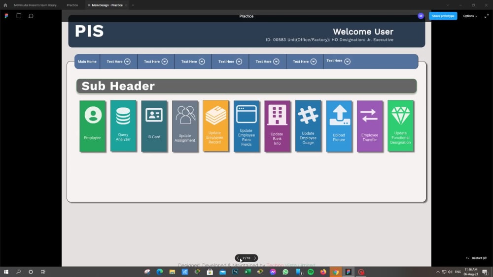Open the Employee Transfer tile
This screenshot has height=277, width=493.
(370, 126)
